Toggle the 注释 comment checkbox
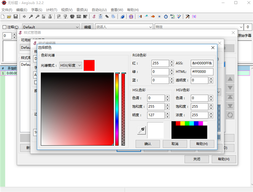The height and width of the screenshot is (192, 253). point(5,27)
